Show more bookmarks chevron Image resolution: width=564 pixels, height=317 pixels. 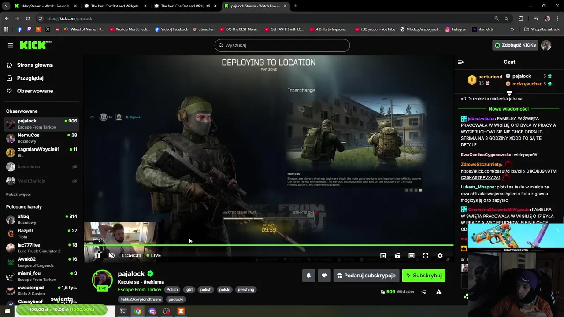point(512,29)
